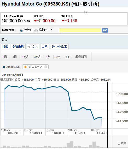Viewport: 128px width, 149px height.
Task: Click the 設定 section heading
Action: (x=4, y=40)
